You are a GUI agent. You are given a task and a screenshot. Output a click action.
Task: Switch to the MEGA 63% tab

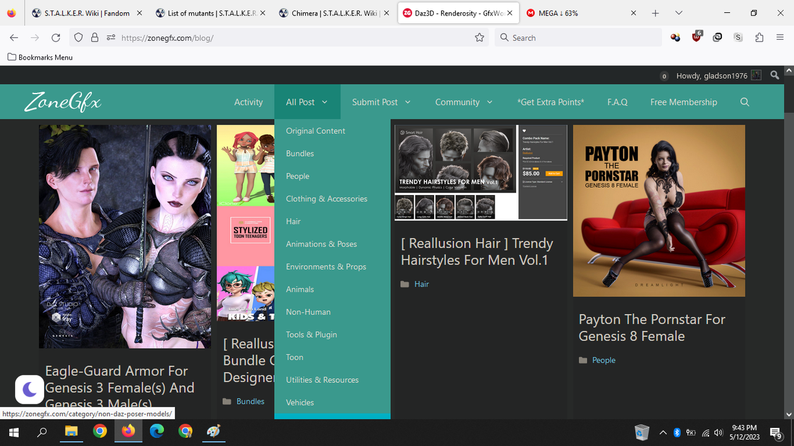tap(582, 13)
